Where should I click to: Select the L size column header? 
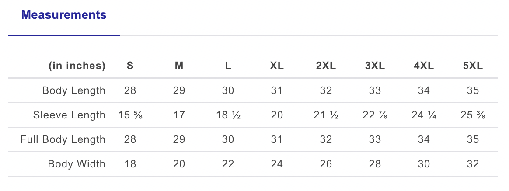point(228,66)
